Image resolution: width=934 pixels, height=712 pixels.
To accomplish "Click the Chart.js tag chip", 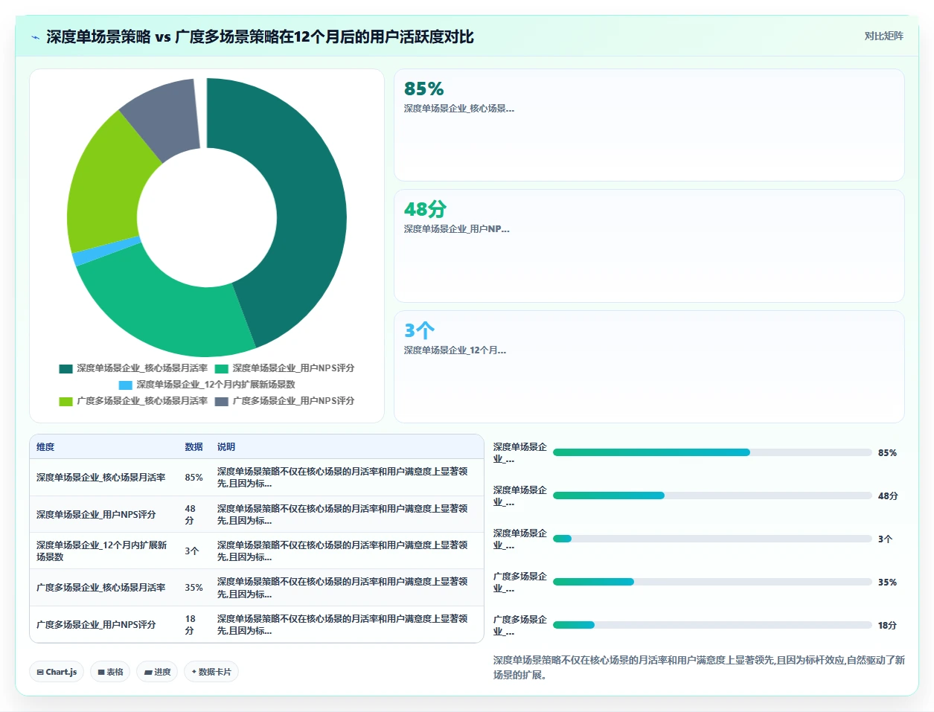I will (57, 672).
